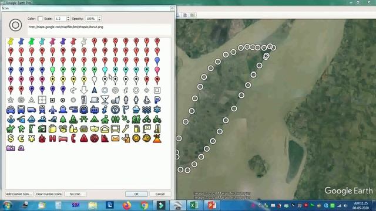Screen dimensions: 376x211
Task: Open the Windows Start menu
Action: (8, 205)
